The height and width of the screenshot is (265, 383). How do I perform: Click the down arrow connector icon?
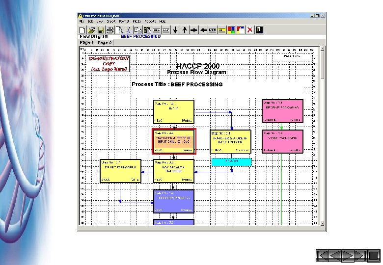pos(175,30)
